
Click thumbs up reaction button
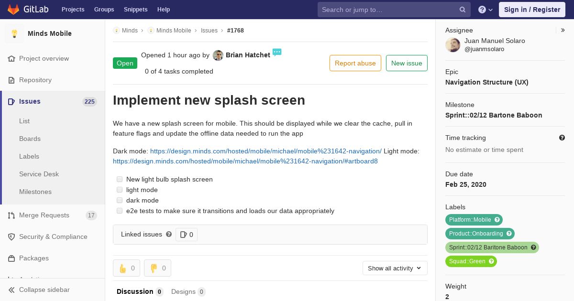(126, 268)
